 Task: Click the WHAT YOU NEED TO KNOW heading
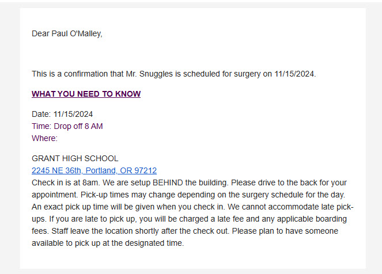pyautogui.click(x=86, y=94)
